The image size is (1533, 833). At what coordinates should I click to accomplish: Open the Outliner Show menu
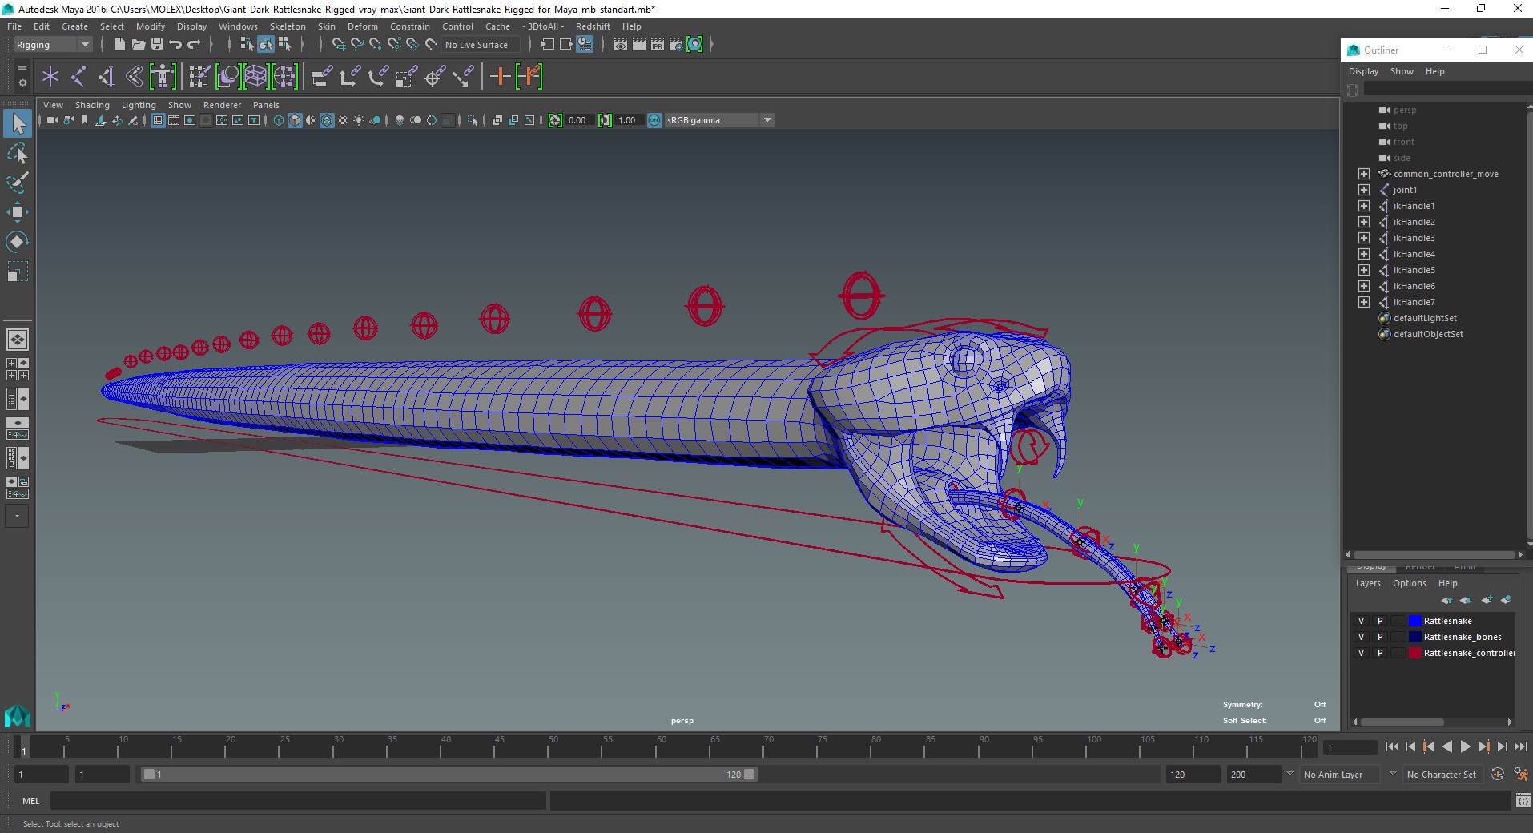point(1402,71)
